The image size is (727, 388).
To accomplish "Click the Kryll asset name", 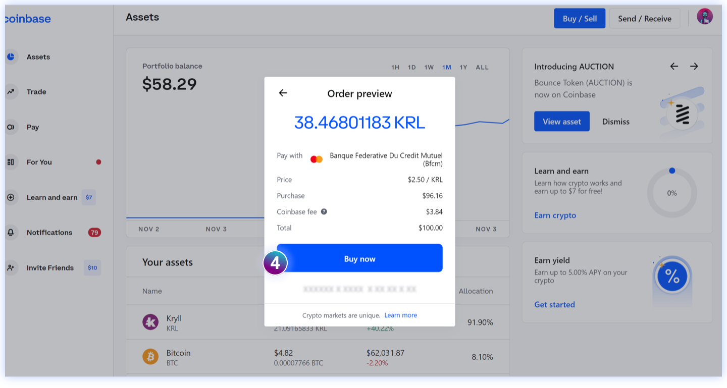I will click(x=174, y=318).
